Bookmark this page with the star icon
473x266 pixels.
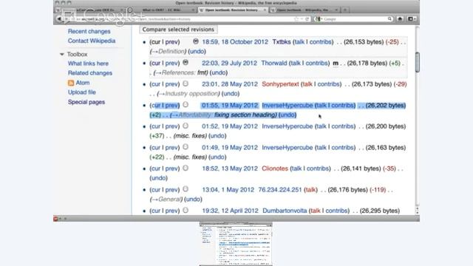296,18
